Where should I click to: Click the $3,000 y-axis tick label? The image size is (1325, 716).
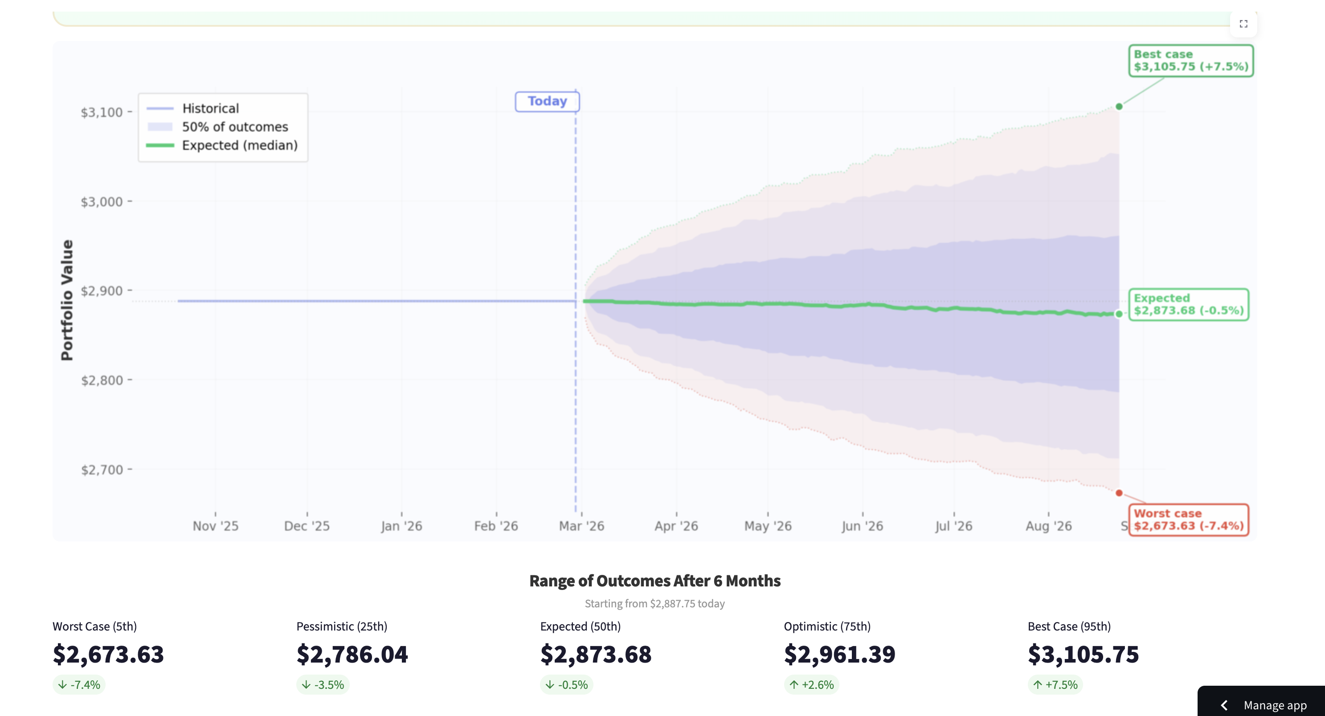pyautogui.click(x=101, y=202)
